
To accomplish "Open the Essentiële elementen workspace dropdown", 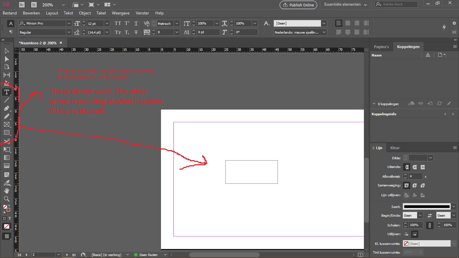I will pyautogui.click(x=345, y=5).
